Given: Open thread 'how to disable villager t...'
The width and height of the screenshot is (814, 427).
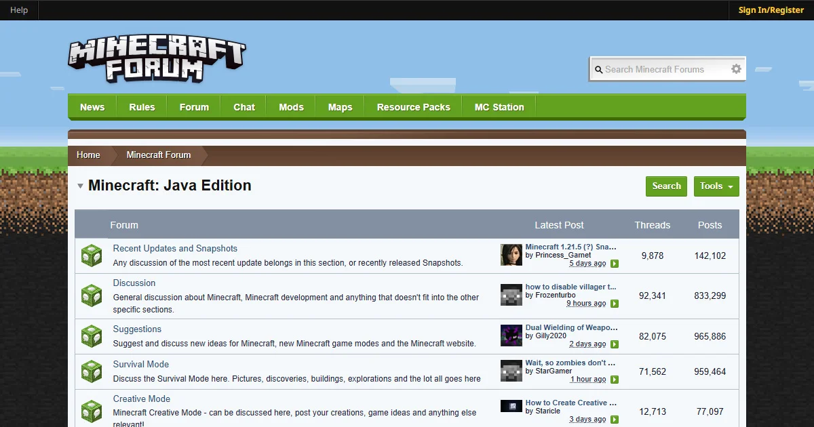Looking at the screenshot, I should tap(571, 287).
